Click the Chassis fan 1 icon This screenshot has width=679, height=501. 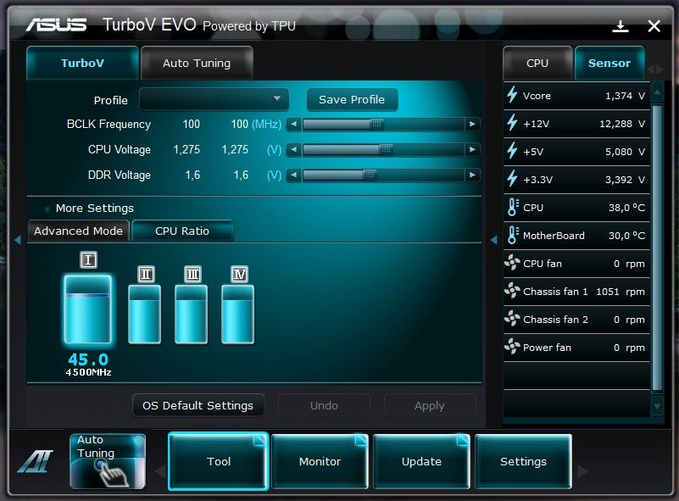pos(512,291)
